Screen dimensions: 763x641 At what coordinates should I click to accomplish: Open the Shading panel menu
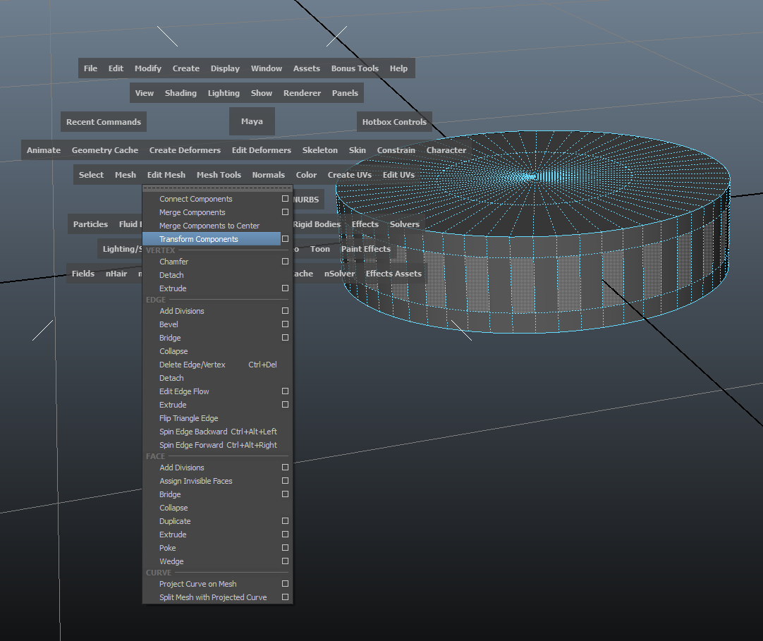181,93
